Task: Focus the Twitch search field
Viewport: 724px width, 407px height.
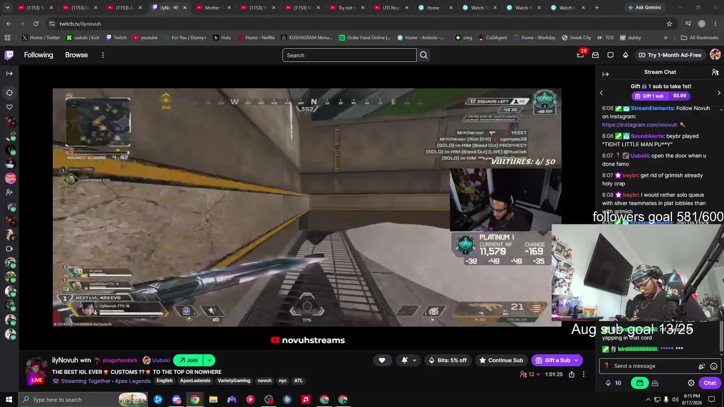Action: coord(350,55)
